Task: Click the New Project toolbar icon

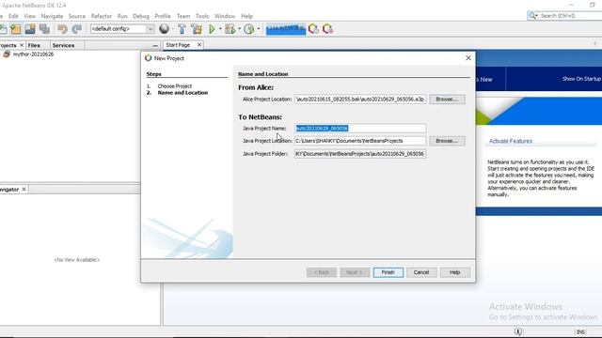Action: [16, 29]
